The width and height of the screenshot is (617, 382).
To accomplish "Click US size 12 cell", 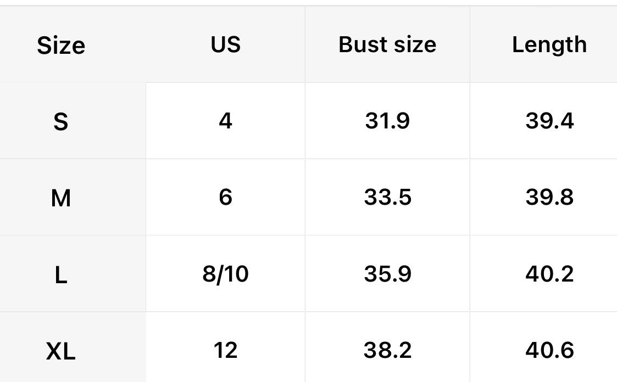I will pyautogui.click(x=225, y=350).
